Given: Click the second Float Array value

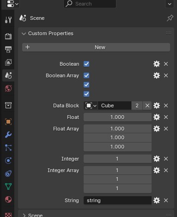Looking at the screenshot, I should click(x=117, y=137).
